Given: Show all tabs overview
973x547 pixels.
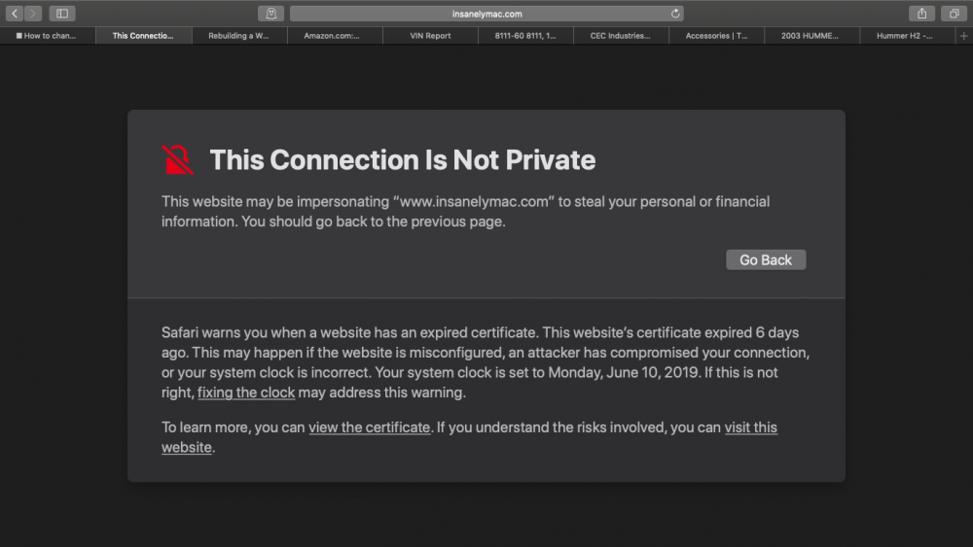Looking at the screenshot, I should pyautogui.click(x=955, y=13).
